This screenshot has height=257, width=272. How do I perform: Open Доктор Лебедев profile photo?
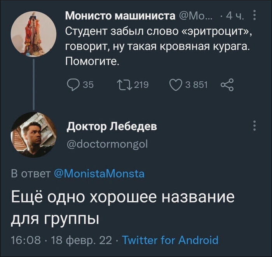[x=33, y=135]
